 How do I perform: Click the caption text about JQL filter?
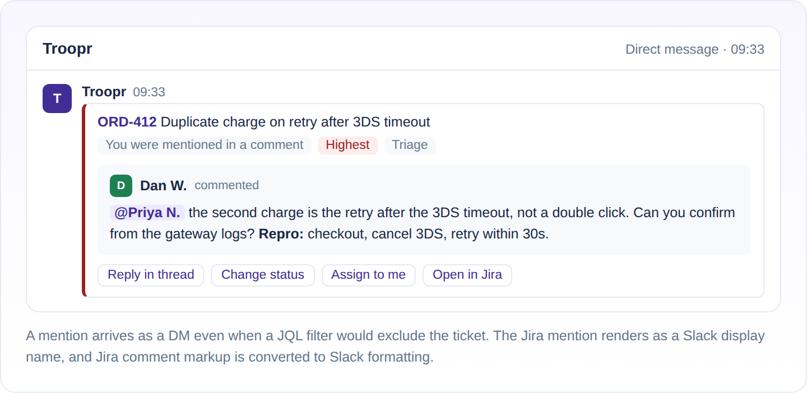395,346
